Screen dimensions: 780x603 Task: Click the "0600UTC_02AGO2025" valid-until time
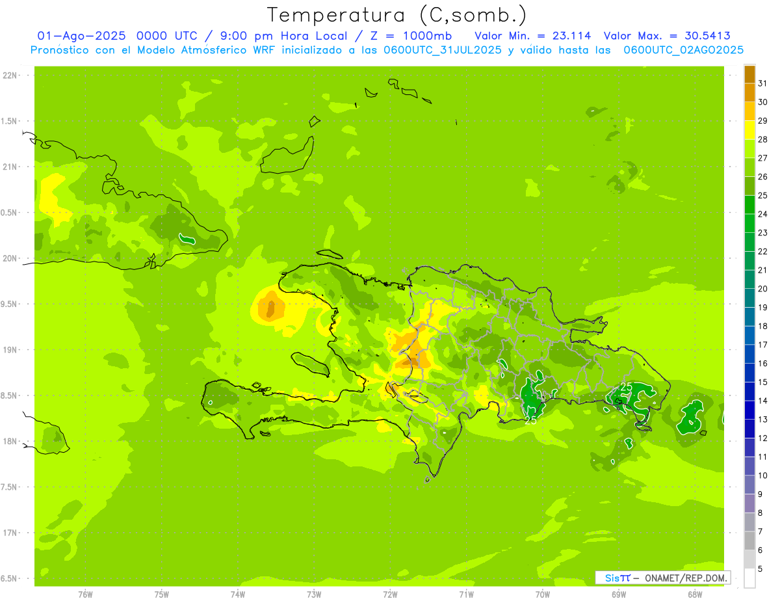tap(684, 49)
